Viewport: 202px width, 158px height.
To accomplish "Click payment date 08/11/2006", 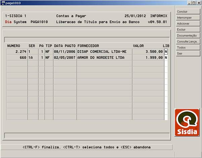I will point(65,52).
